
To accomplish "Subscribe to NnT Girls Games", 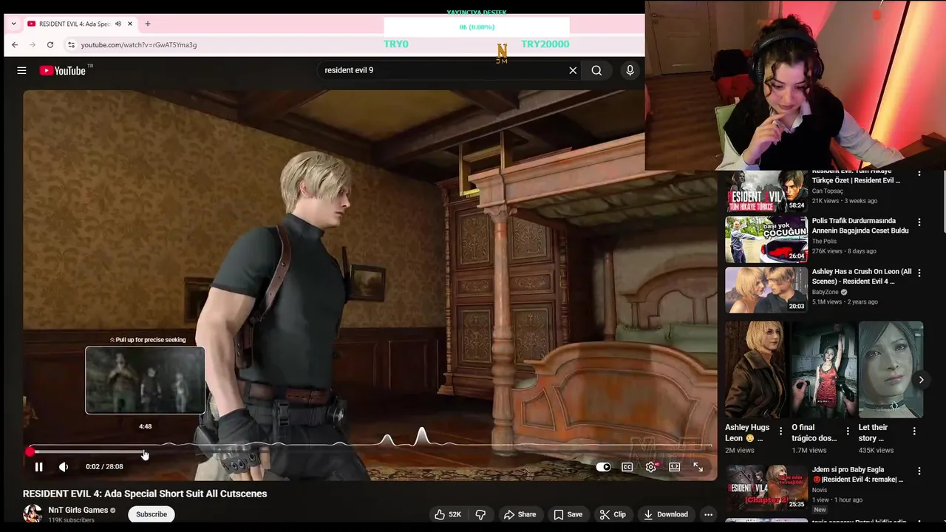I will (152, 514).
